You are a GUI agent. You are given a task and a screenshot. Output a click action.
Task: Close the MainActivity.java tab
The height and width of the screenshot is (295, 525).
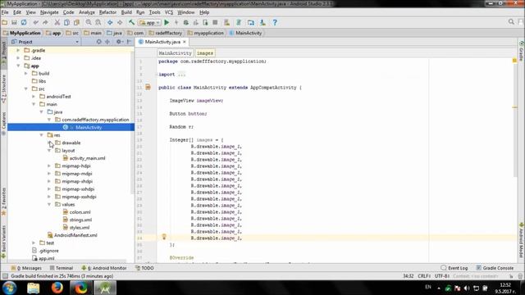point(185,42)
